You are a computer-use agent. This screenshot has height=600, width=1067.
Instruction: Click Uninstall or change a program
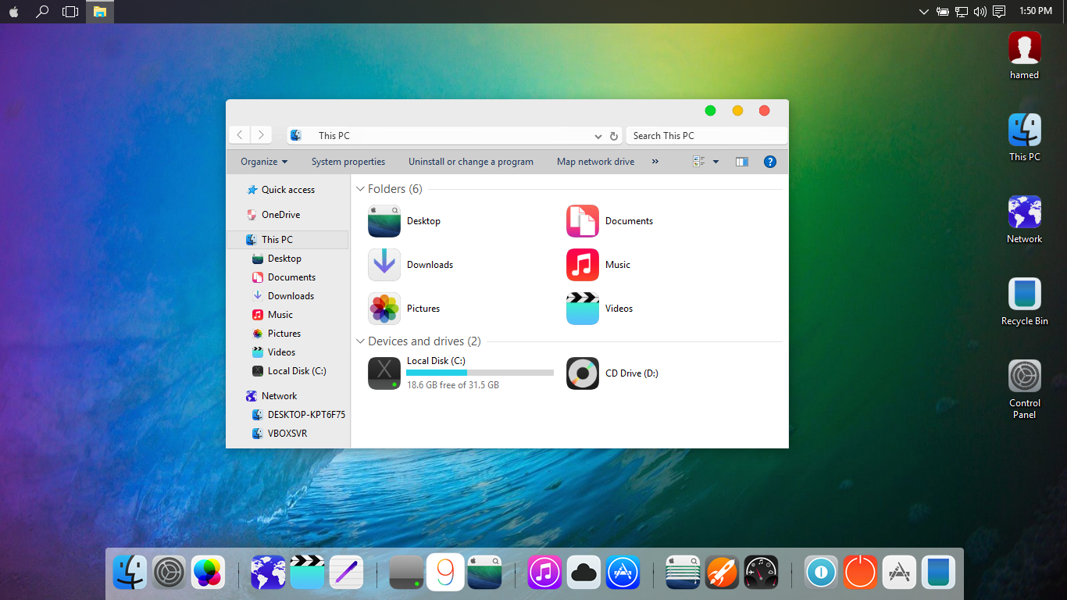[471, 162]
